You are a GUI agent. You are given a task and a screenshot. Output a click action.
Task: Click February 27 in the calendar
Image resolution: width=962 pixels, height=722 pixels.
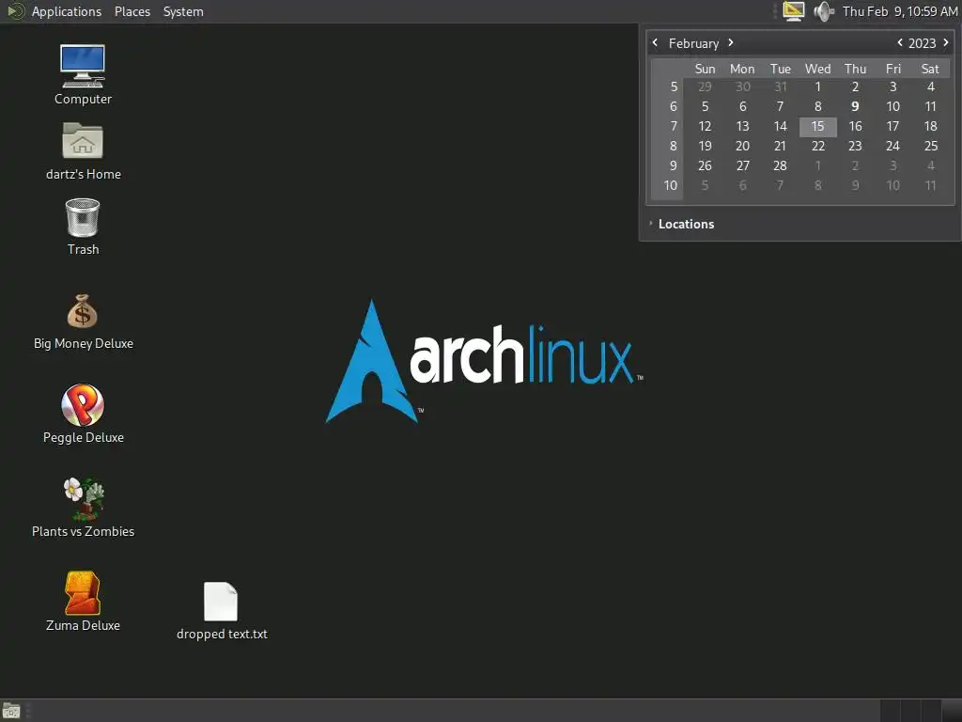742,165
